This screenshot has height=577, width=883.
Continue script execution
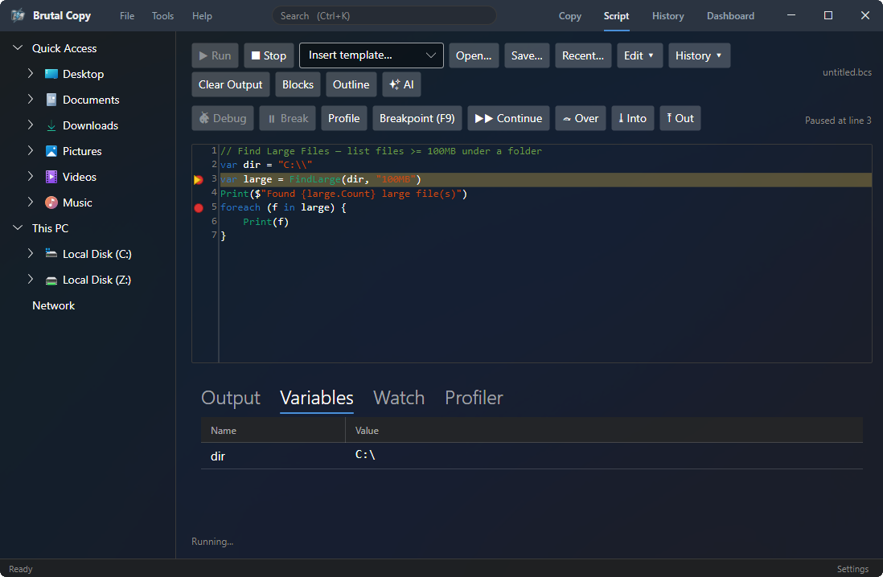tap(508, 118)
